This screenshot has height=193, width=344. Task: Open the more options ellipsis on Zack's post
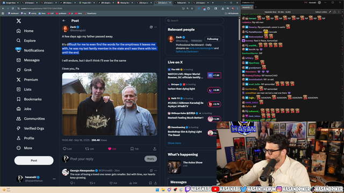[155, 27]
